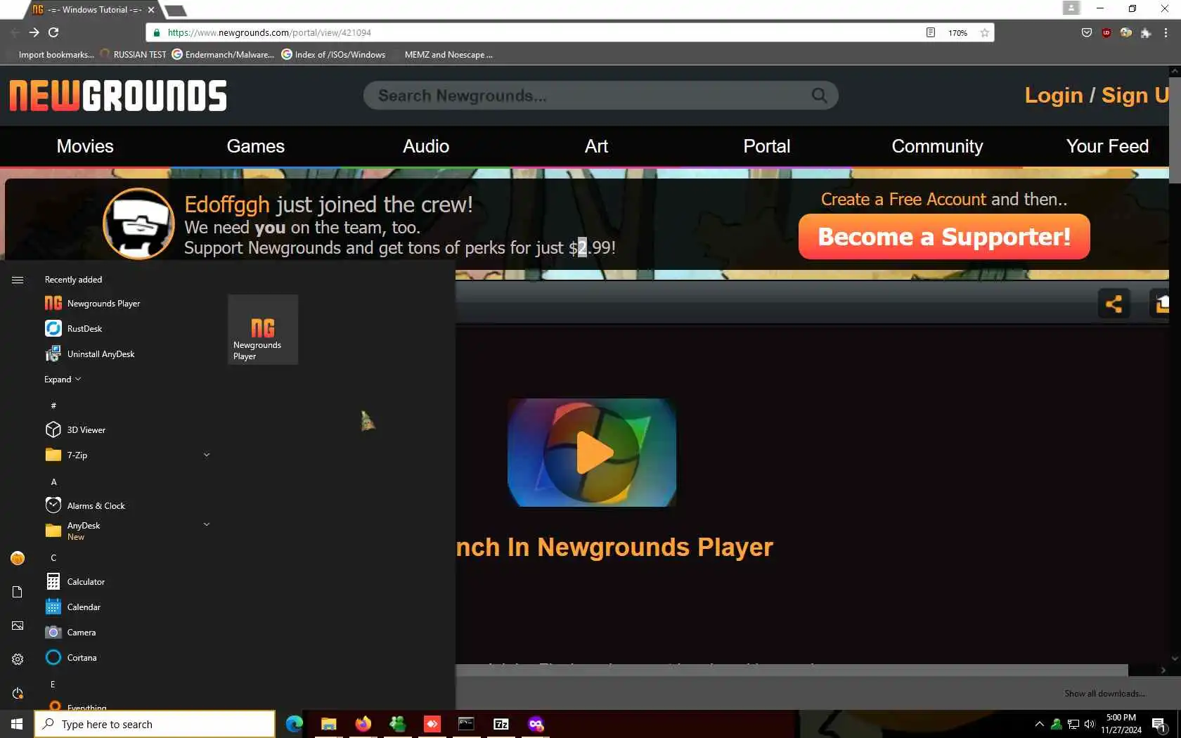Screen dimensions: 1181x738
Task: Open Start menu Documents icon
Action: tap(18, 592)
